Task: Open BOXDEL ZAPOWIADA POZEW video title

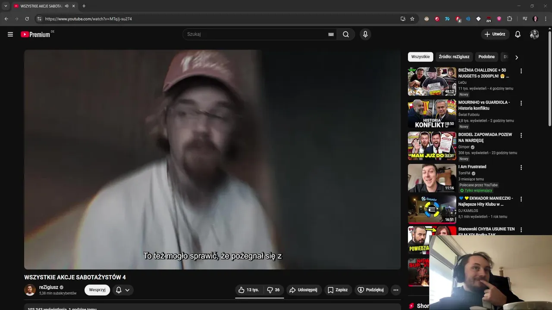Action: tap(485, 137)
